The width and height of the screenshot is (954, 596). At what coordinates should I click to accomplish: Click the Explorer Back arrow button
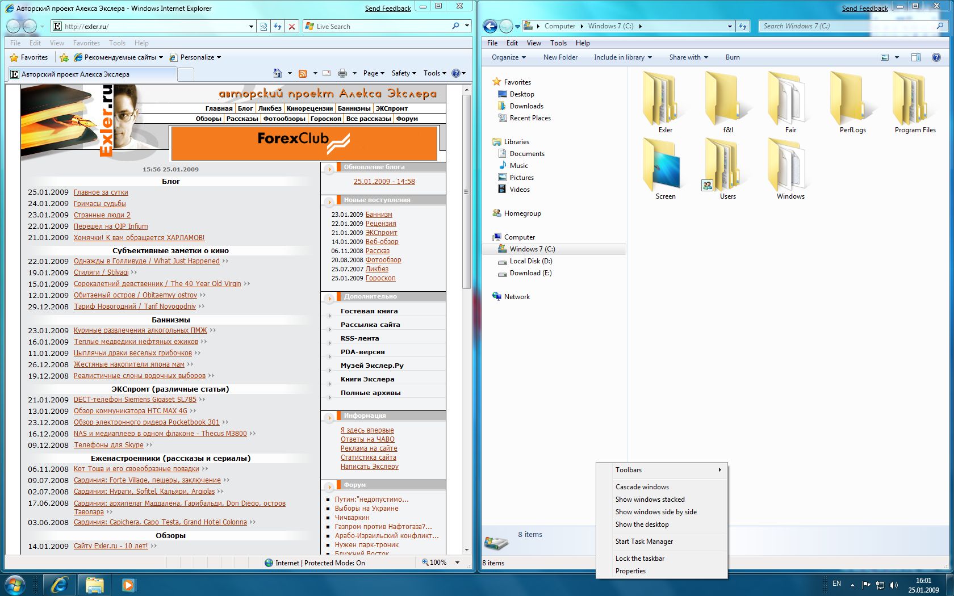pyautogui.click(x=490, y=26)
